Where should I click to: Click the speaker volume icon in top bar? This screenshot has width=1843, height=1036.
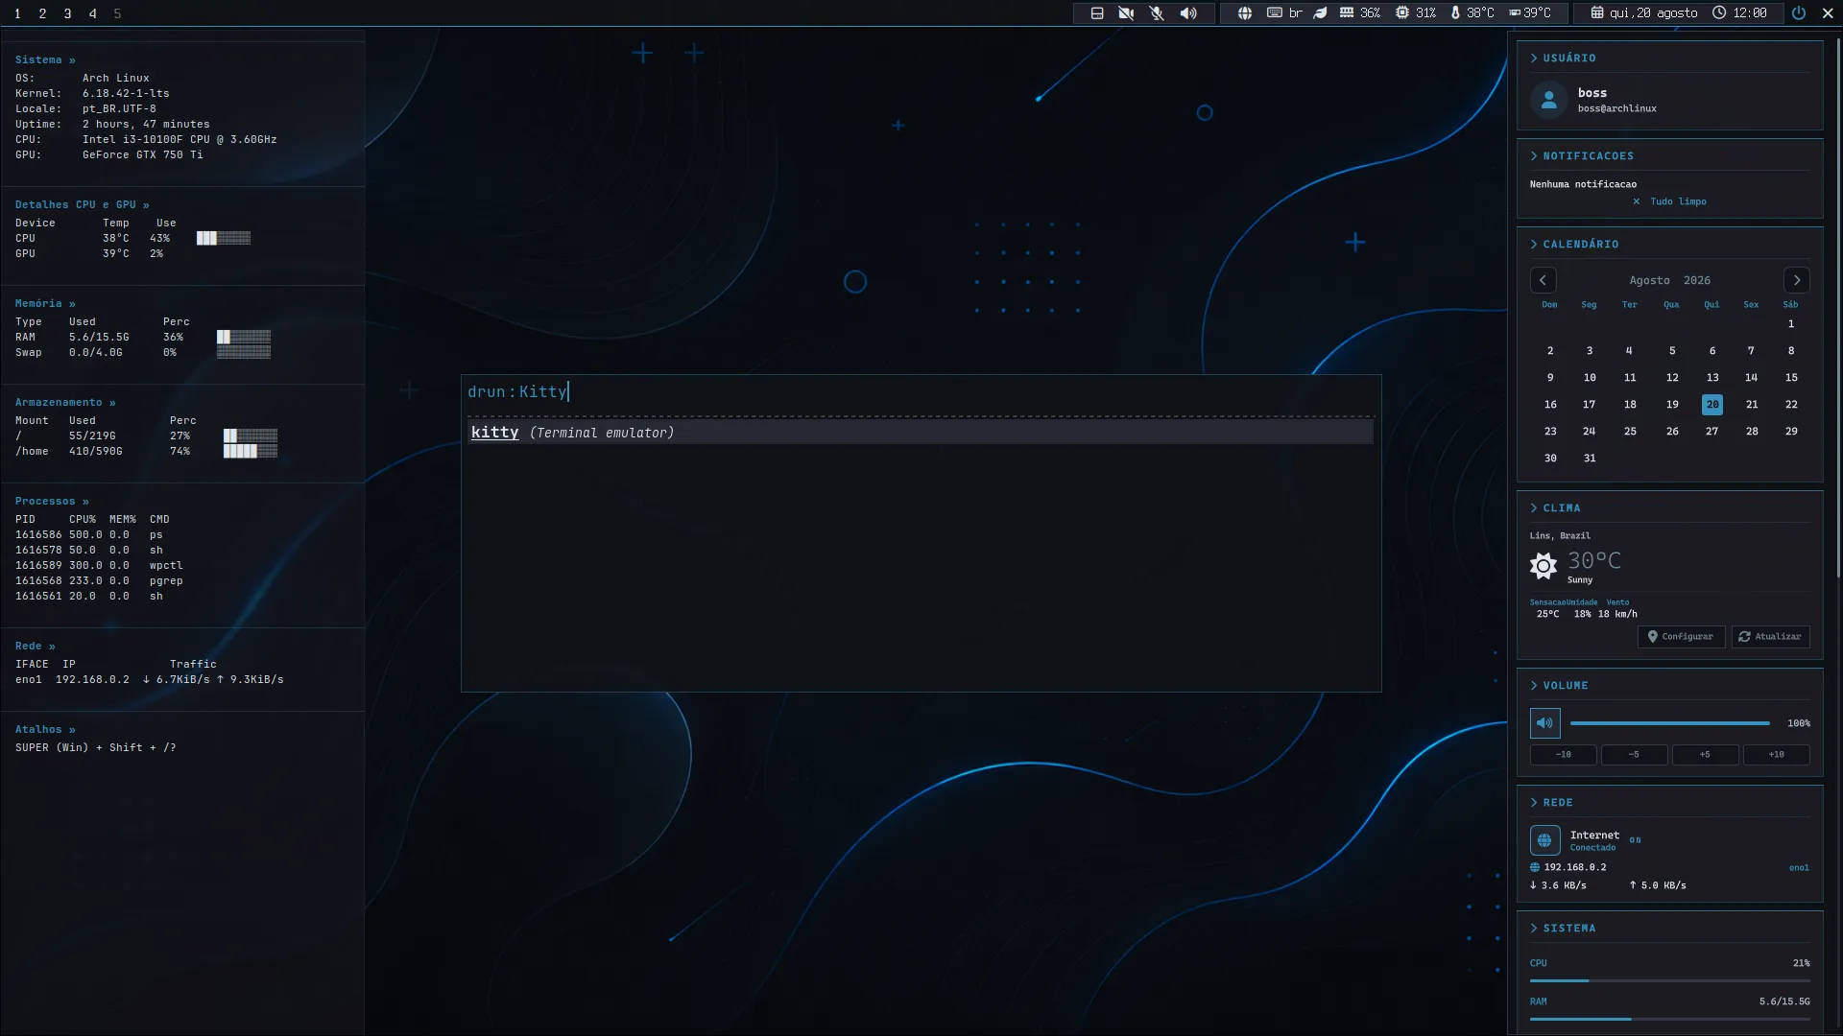[1188, 13]
